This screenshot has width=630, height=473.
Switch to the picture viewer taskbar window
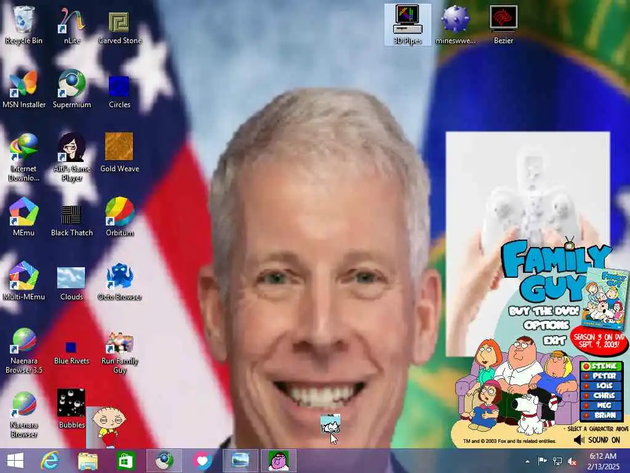(241, 461)
